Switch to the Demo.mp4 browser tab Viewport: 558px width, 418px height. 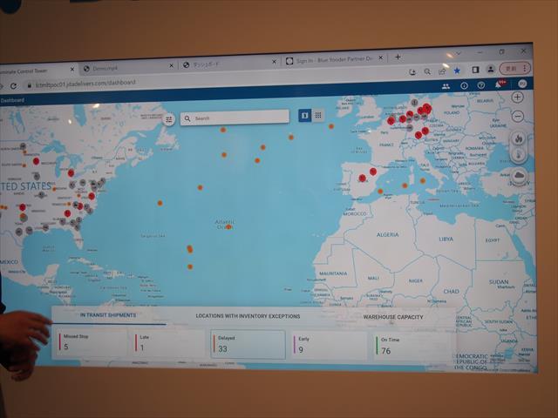(126, 68)
